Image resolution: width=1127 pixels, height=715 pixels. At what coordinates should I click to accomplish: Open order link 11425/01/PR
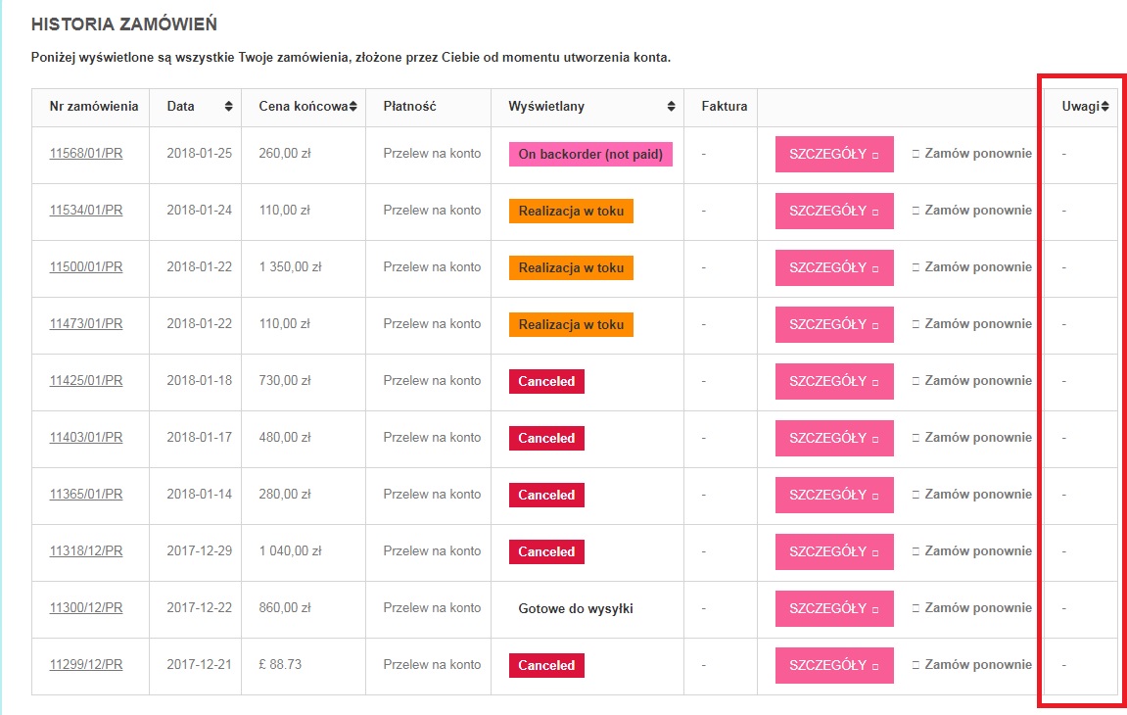(x=86, y=381)
